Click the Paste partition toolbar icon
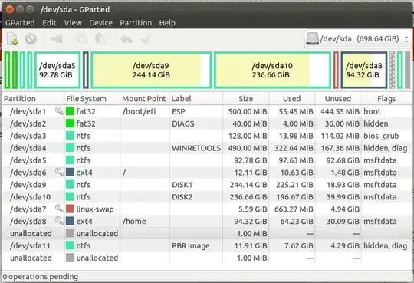The height and width of the screenshot is (283, 414). (101, 39)
